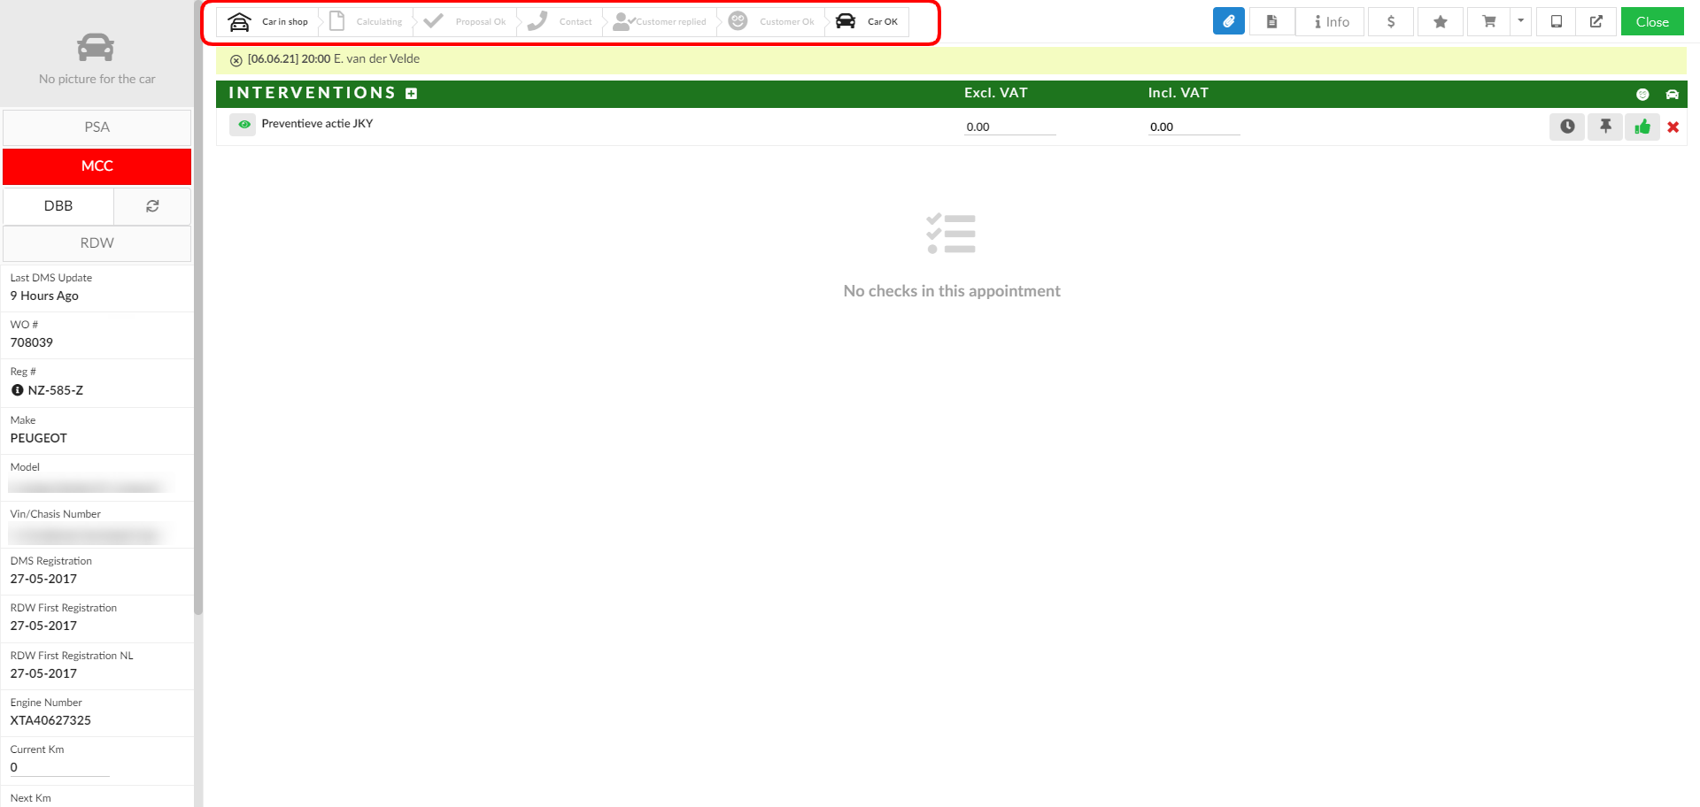
Task: Click the green Close button
Action: 1651,21
